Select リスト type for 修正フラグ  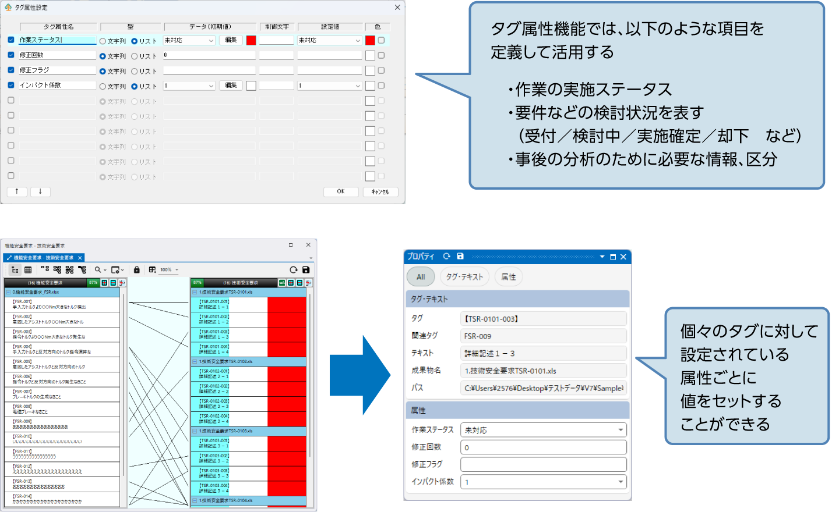point(135,72)
